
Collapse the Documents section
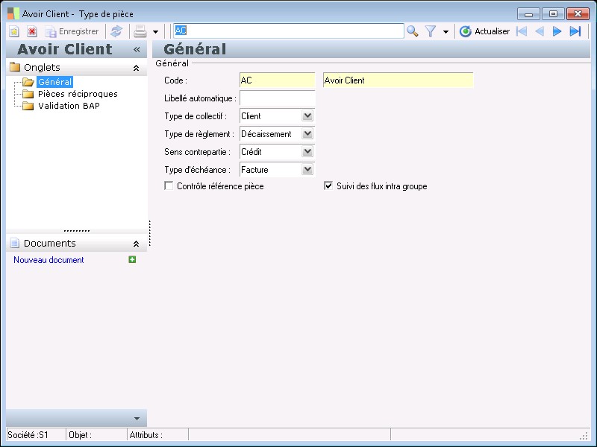coord(136,244)
